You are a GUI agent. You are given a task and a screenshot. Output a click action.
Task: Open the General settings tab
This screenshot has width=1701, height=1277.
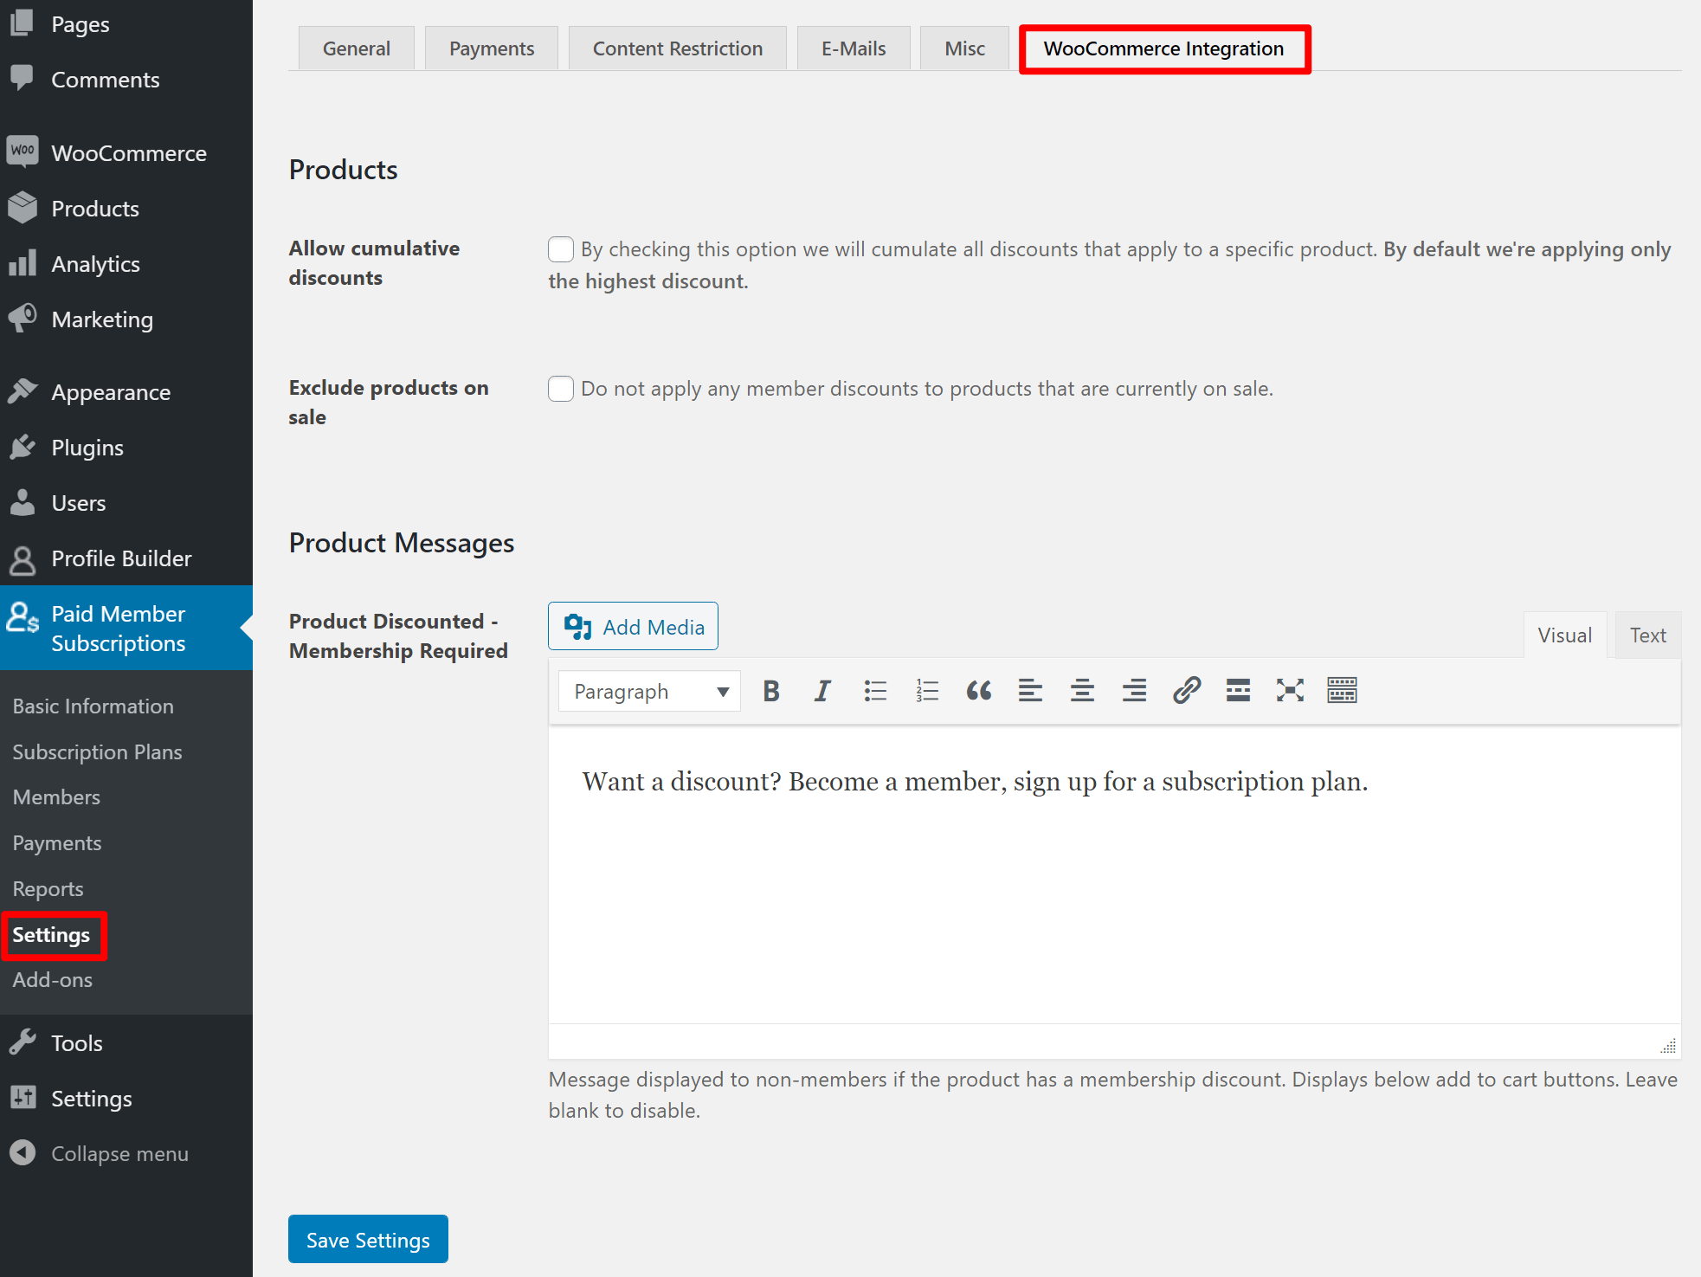pyautogui.click(x=357, y=48)
